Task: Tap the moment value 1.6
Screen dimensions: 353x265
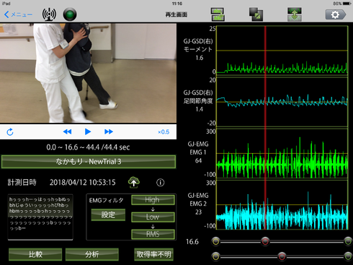Action: (x=200, y=58)
